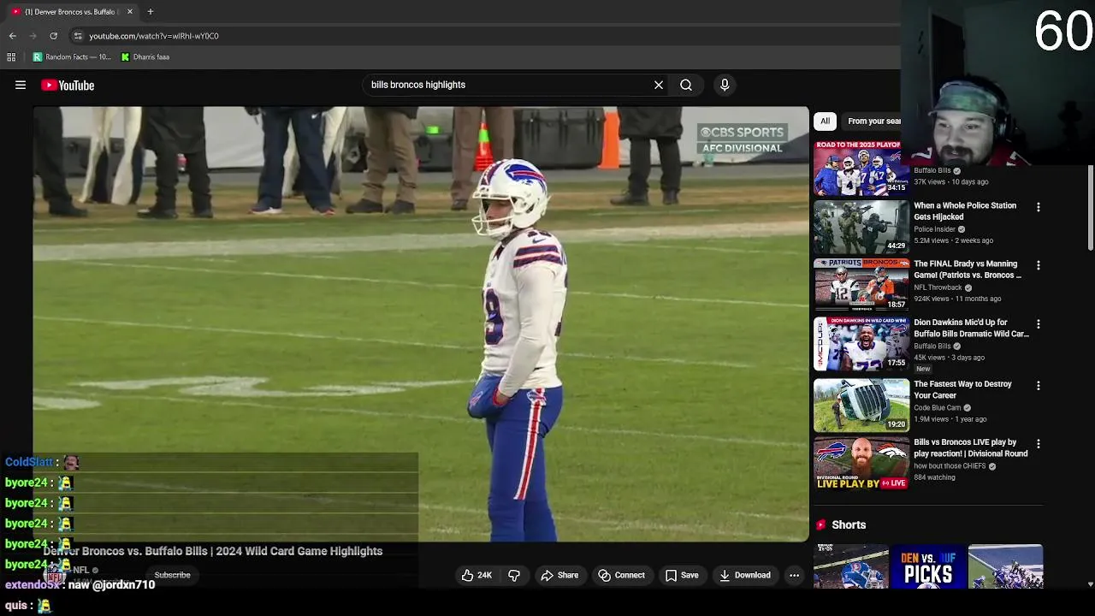Image resolution: width=1095 pixels, height=616 pixels.
Task: Clear the search box with X icon
Action: (659, 85)
